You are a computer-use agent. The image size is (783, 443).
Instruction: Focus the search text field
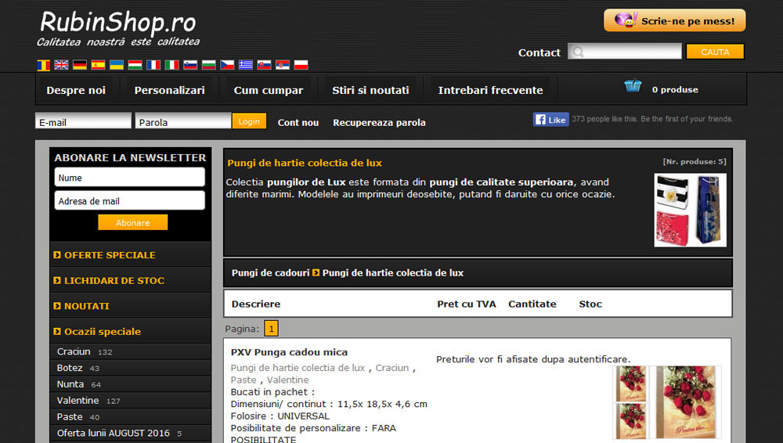[625, 51]
